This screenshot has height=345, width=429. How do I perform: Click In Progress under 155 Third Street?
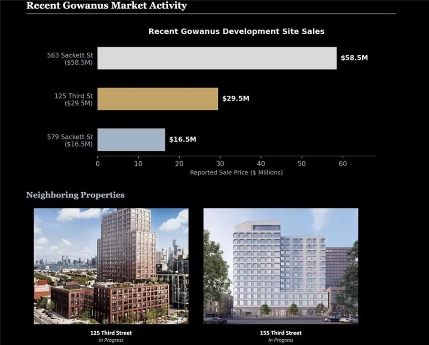click(281, 340)
